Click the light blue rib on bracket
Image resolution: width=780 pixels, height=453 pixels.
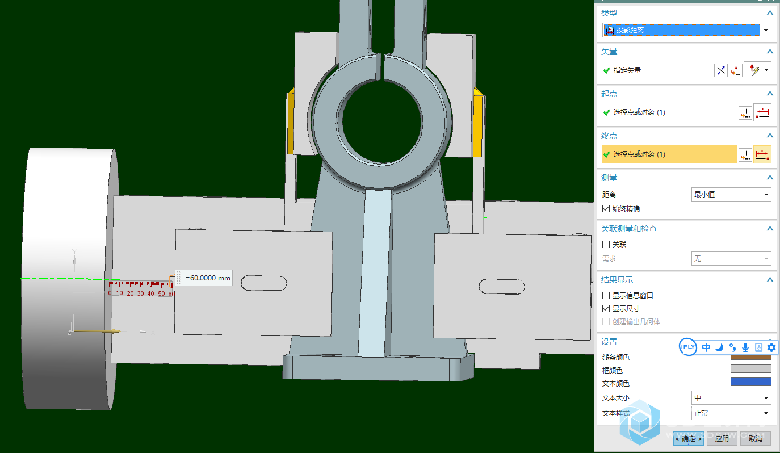click(375, 272)
